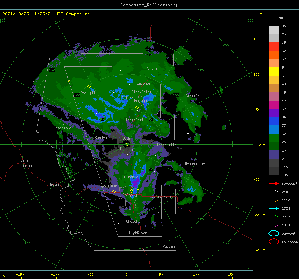
Task: Click the green 22JP arrow icon
Action: [x=274, y=217]
